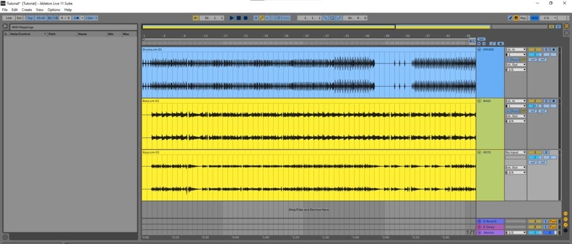Image resolution: width=572 pixels, height=244 pixels.
Task: Arm the BASS track for recording
Action: pyautogui.click(x=554, y=101)
